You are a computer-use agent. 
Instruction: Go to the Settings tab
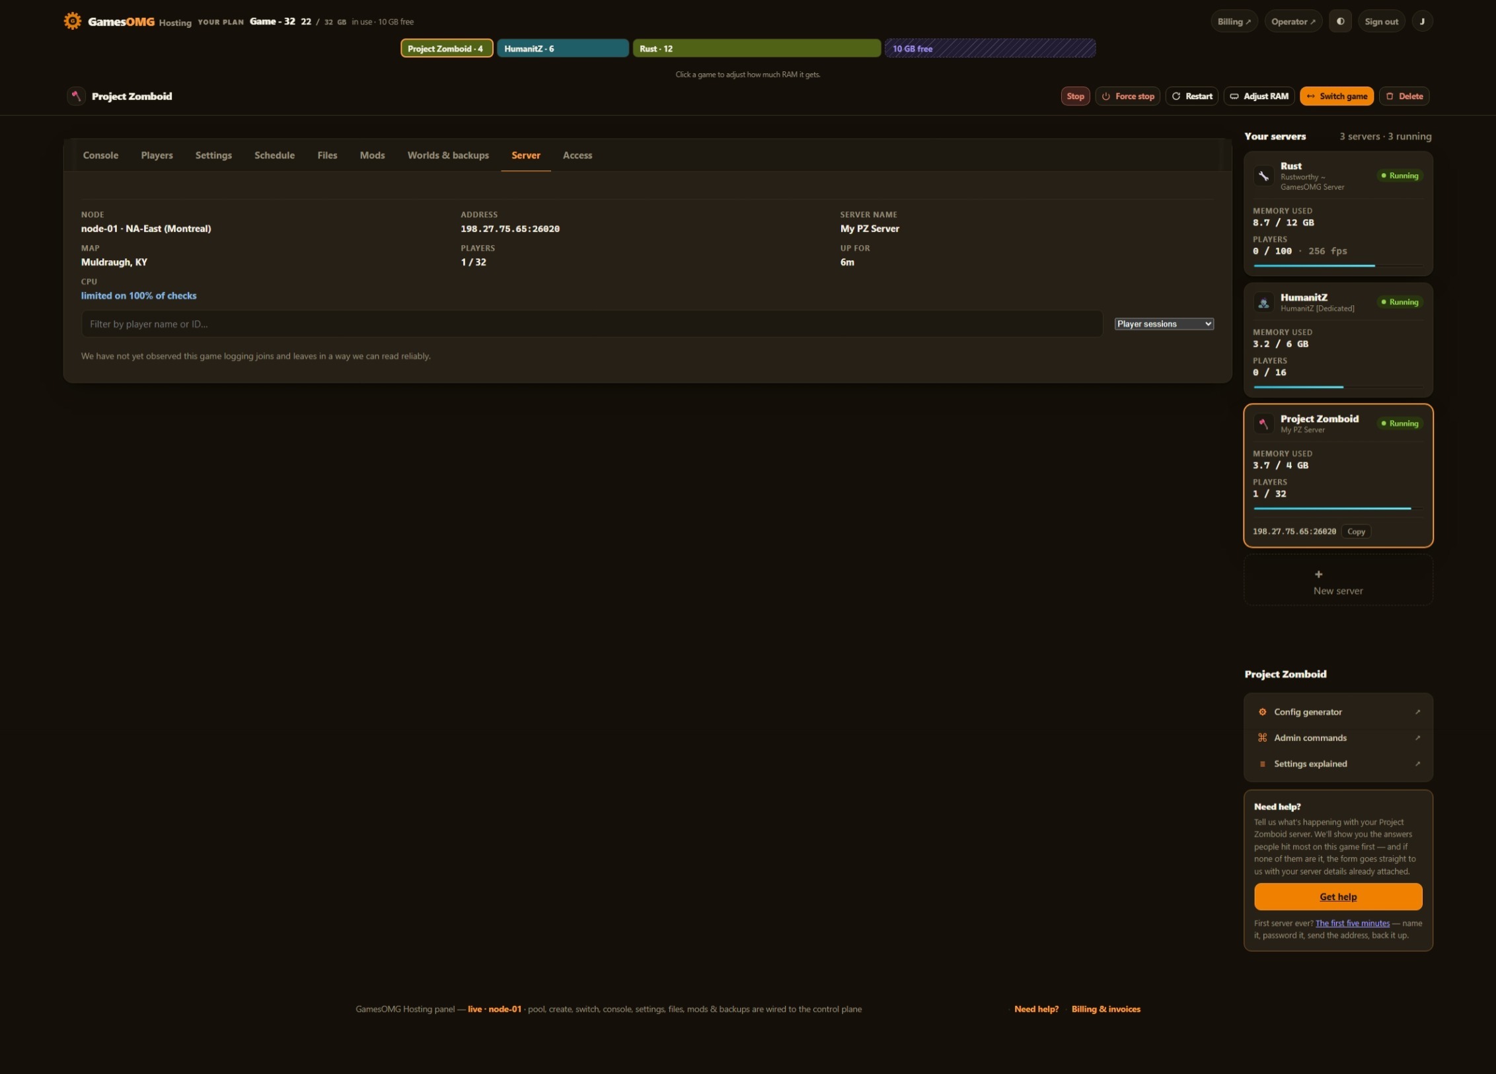click(x=213, y=155)
